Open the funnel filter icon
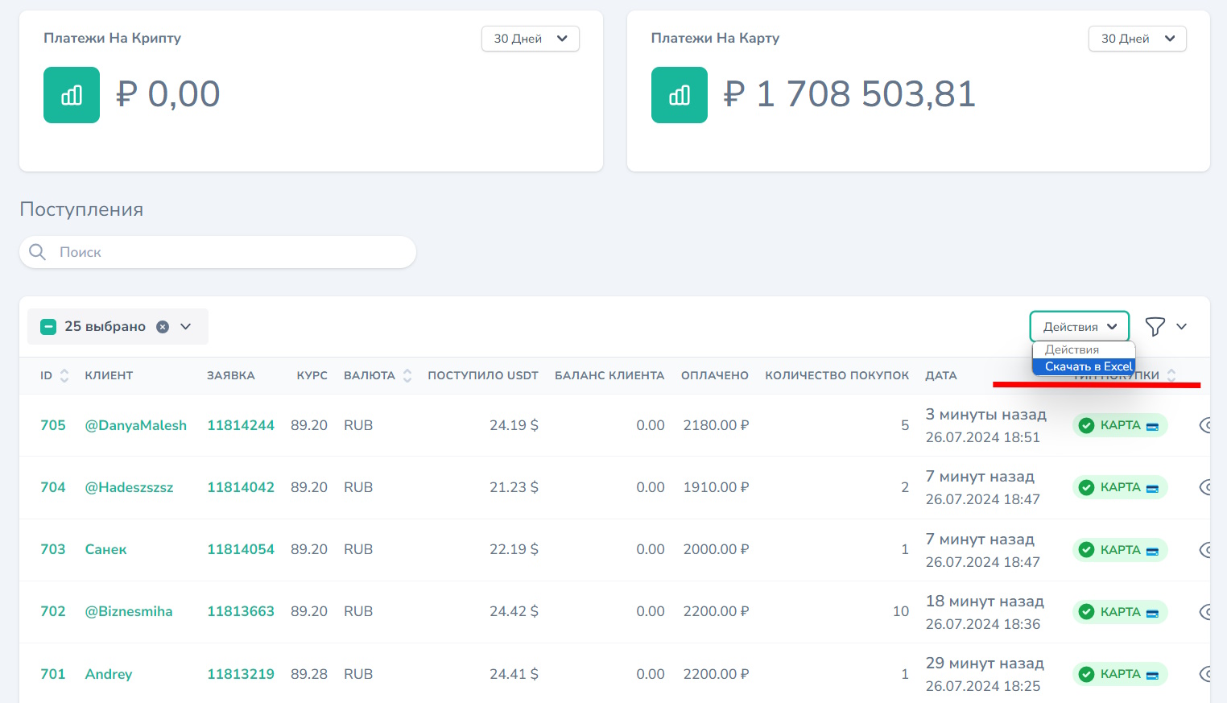Viewport: 1227px width, 703px height. click(1155, 326)
